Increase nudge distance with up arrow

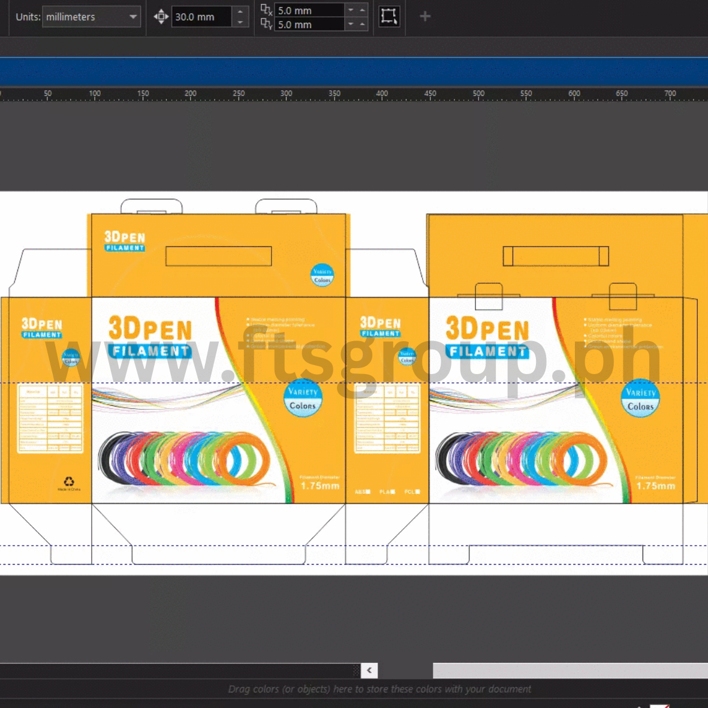240,11
